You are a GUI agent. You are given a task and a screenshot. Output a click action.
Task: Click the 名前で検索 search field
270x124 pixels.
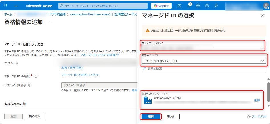204,68
